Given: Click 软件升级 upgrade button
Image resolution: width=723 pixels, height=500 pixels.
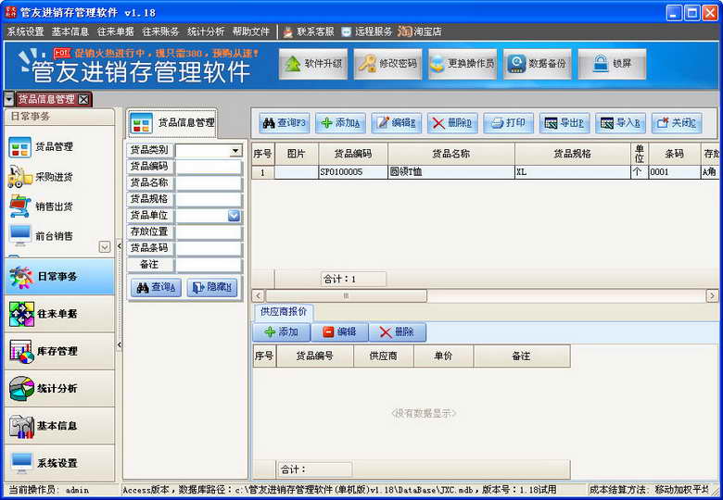Looking at the screenshot, I should pyautogui.click(x=313, y=64).
